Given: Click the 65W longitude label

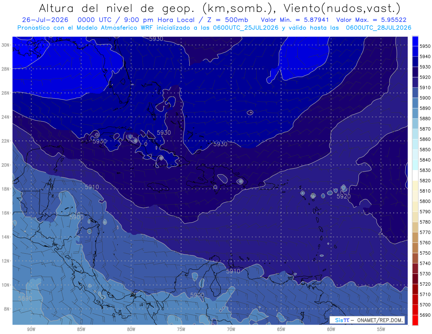Looking at the screenshot, I should pyautogui.click(x=281, y=329).
